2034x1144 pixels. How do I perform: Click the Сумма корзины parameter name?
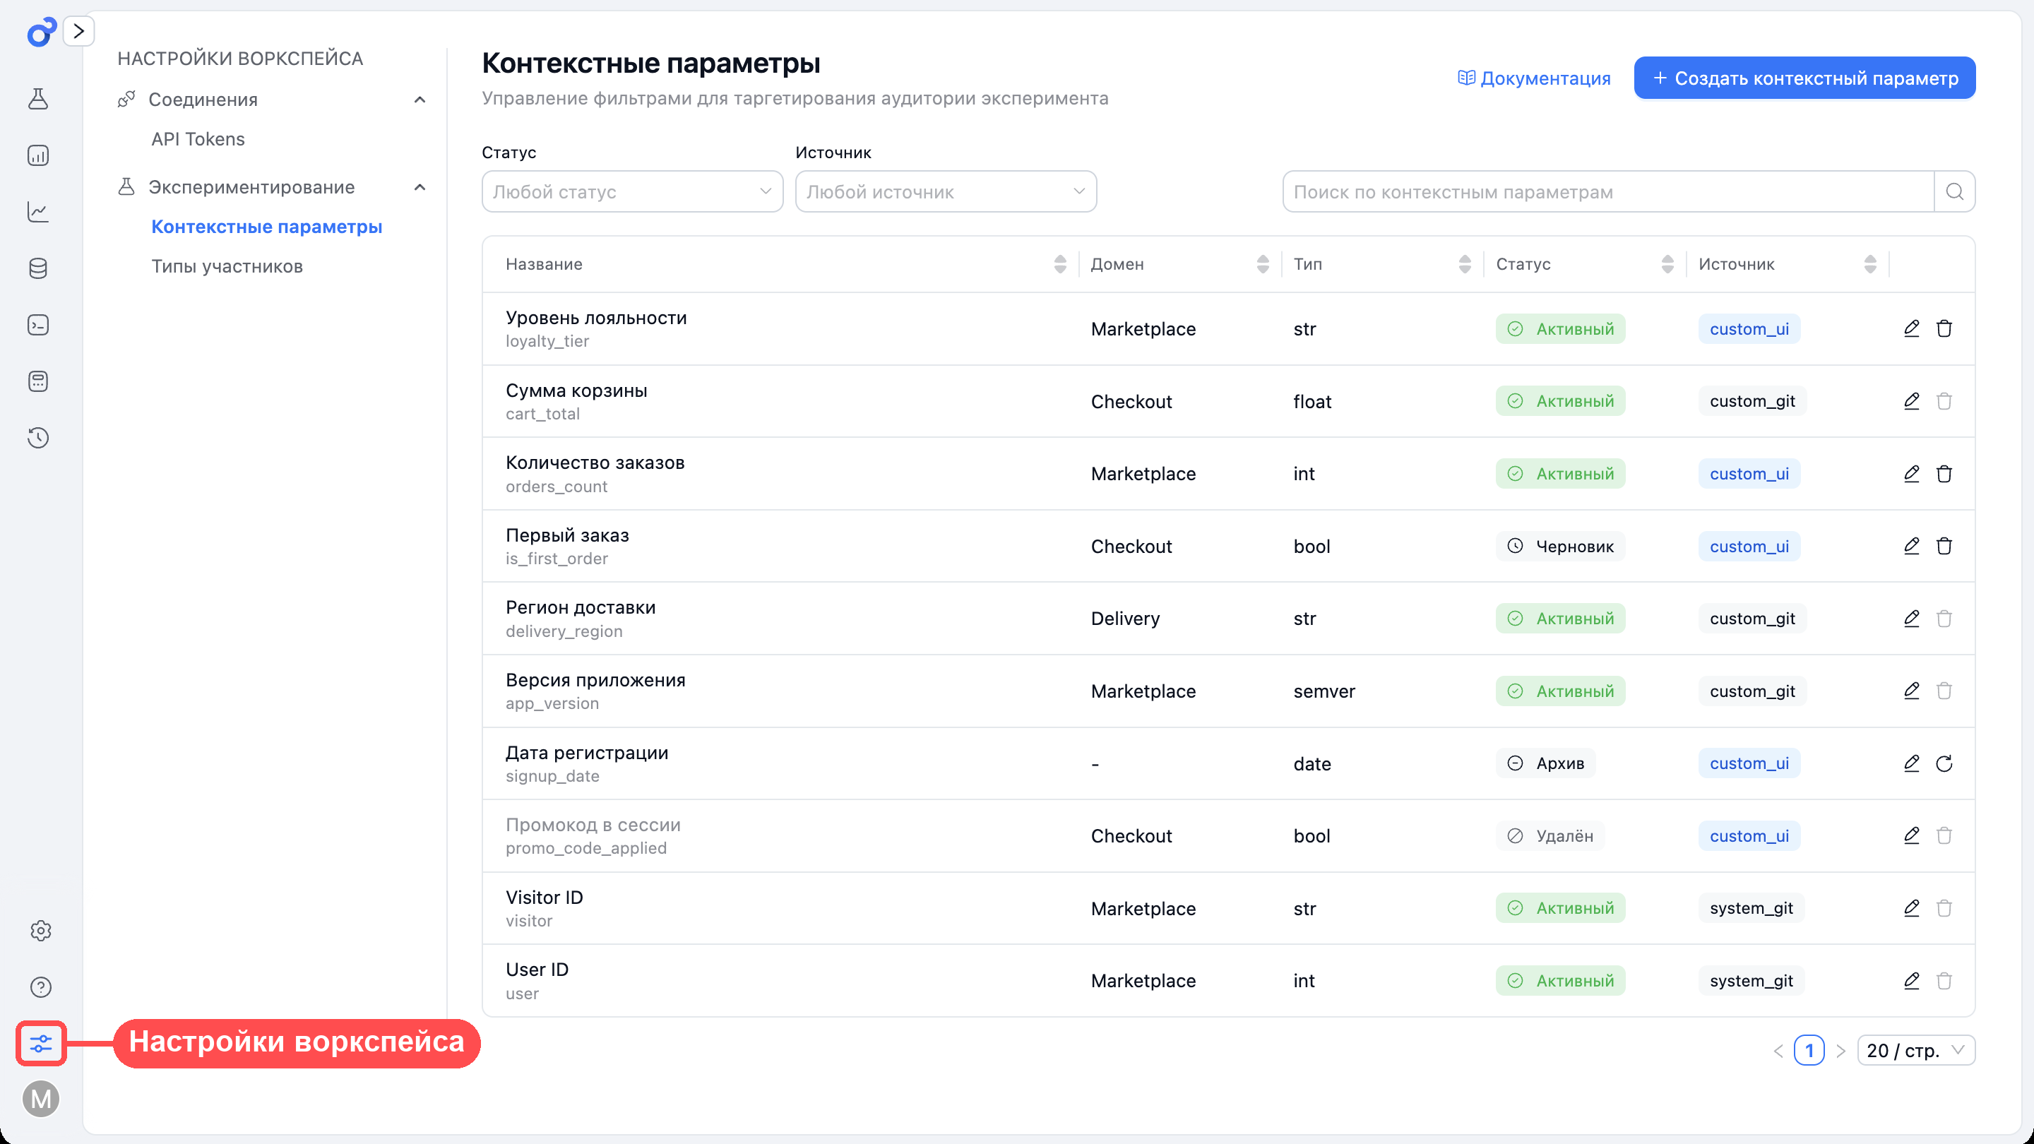[x=576, y=391]
